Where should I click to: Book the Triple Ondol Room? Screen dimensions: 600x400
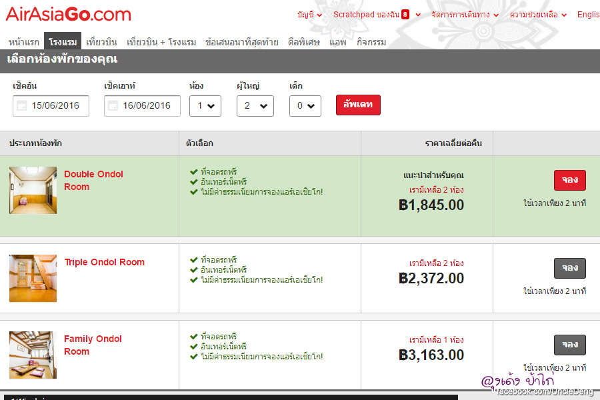pos(569,268)
